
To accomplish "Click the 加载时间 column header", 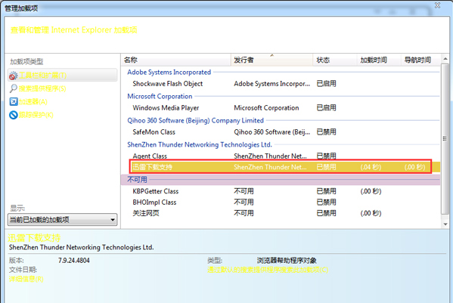I will click(x=379, y=60).
